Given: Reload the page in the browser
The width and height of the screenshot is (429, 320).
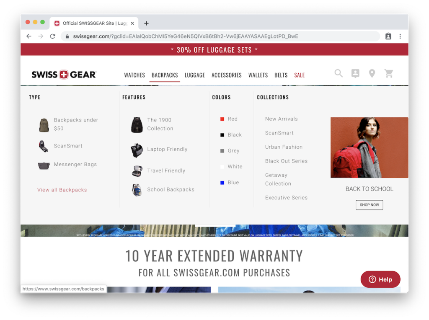Looking at the screenshot, I should point(52,36).
